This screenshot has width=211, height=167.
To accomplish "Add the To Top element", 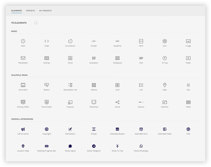I will 165,60.
